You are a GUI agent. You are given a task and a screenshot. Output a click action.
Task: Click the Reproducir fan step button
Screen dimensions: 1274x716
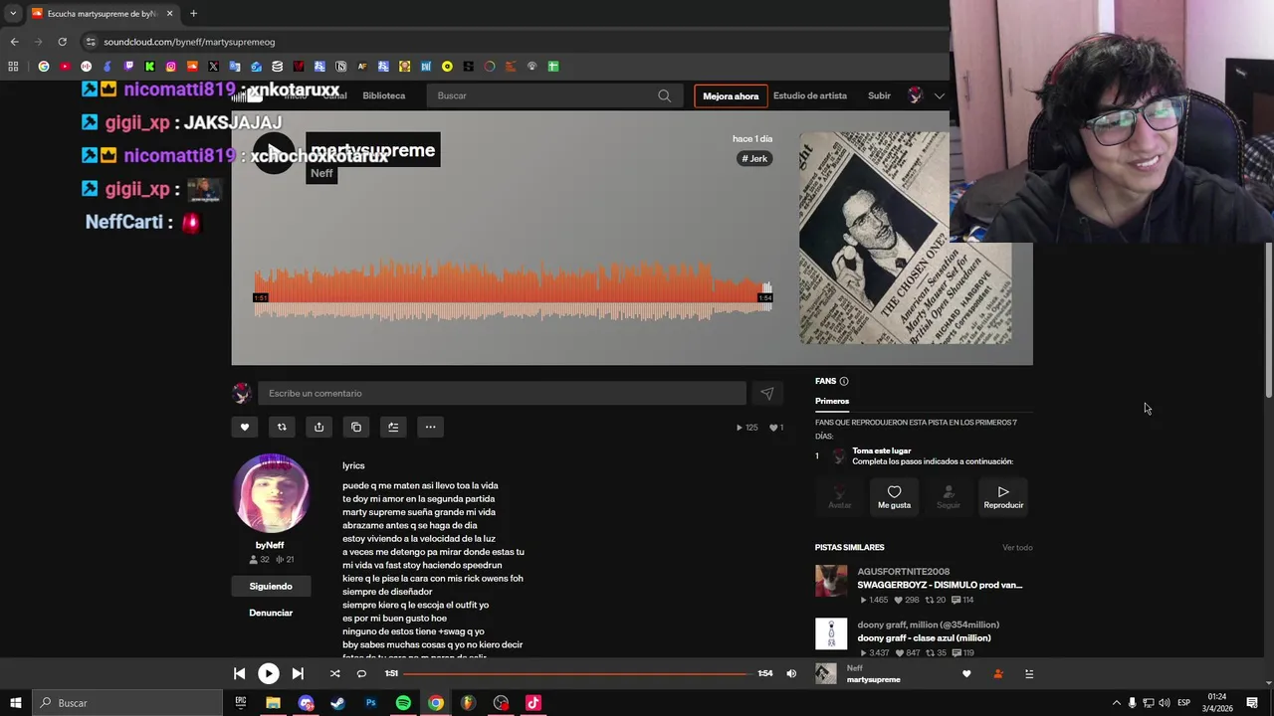tap(1003, 497)
